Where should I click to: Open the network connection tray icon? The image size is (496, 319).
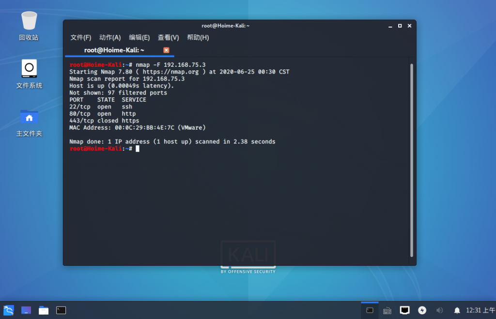(404, 310)
